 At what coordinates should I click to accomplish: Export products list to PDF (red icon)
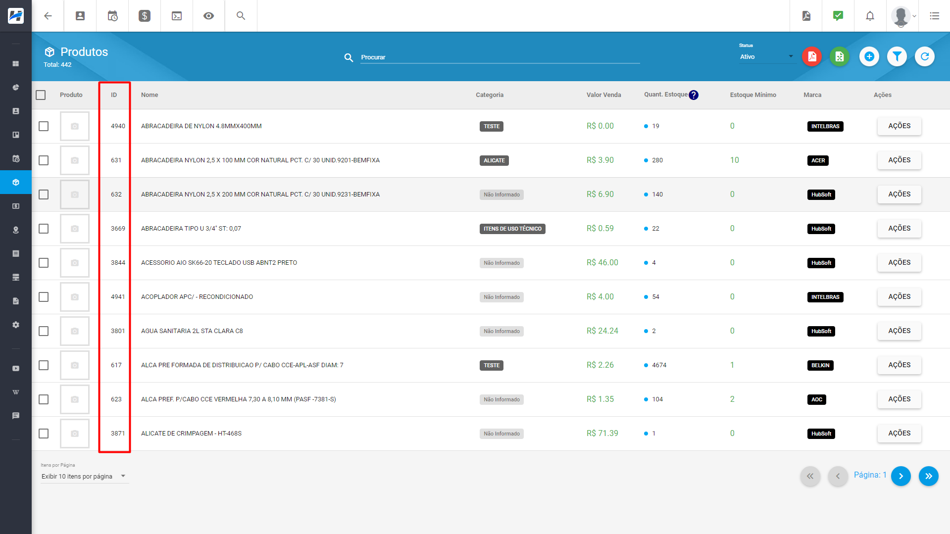812,57
